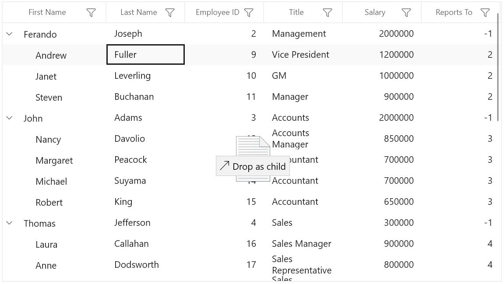Viewport: 504px width, 284px height.
Task: Open the Title column filter
Action: (x=327, y=13)
